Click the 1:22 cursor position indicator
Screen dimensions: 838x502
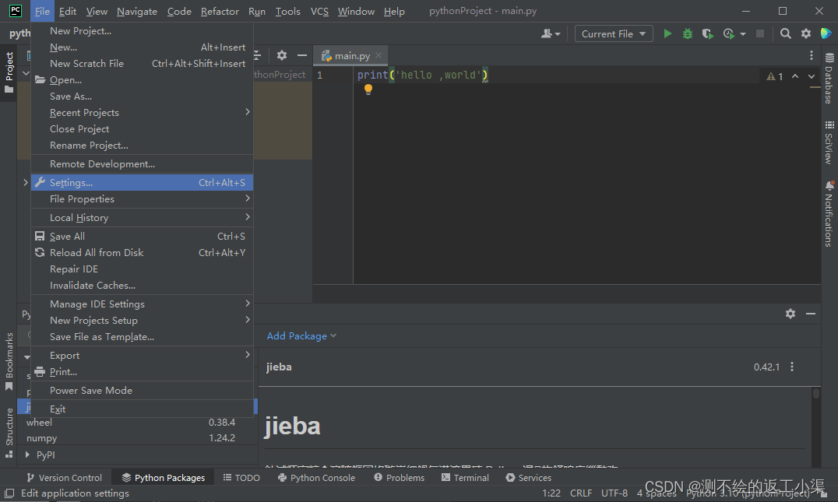click(551, 493)
